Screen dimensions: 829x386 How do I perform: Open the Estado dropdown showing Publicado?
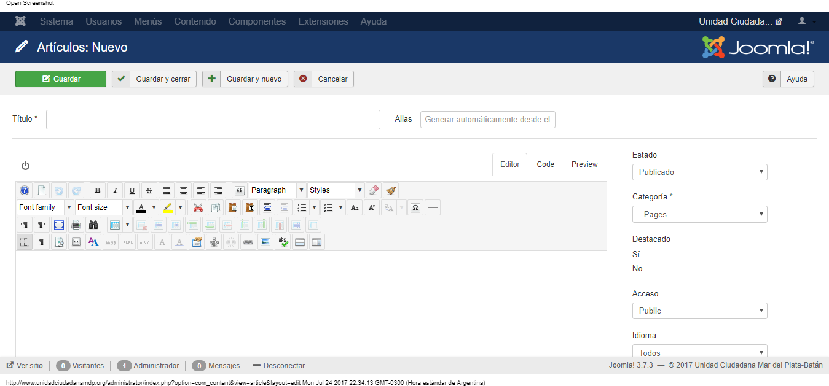point(700,172)
